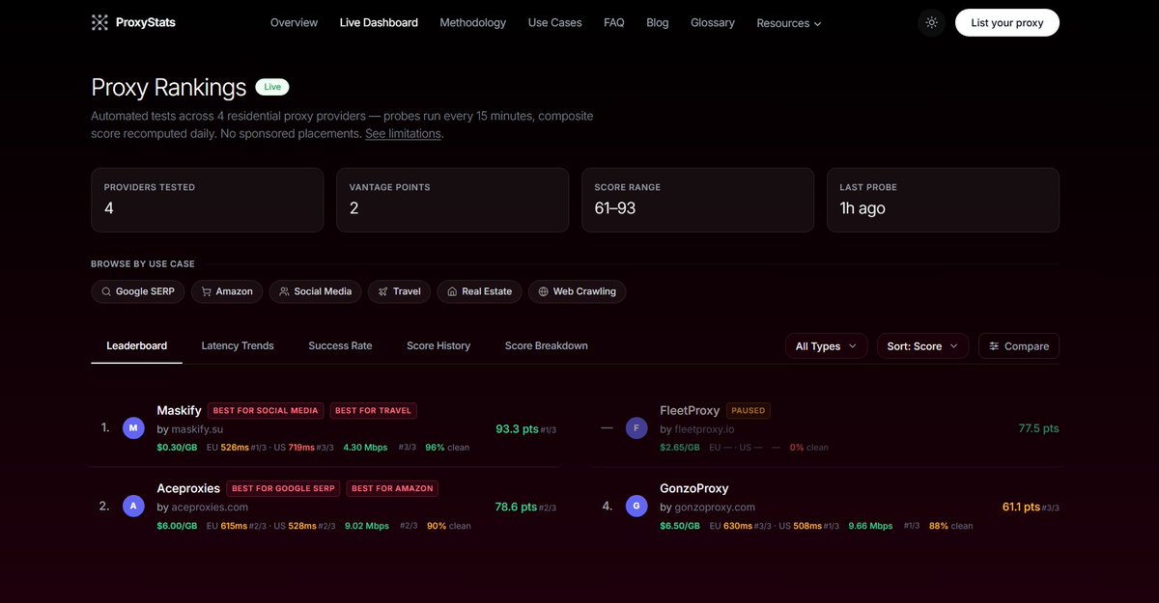The width and height of the screenshot is (1159, 603).
Task: Click the Proxy Rankings heading
Action: pos(169,88)
